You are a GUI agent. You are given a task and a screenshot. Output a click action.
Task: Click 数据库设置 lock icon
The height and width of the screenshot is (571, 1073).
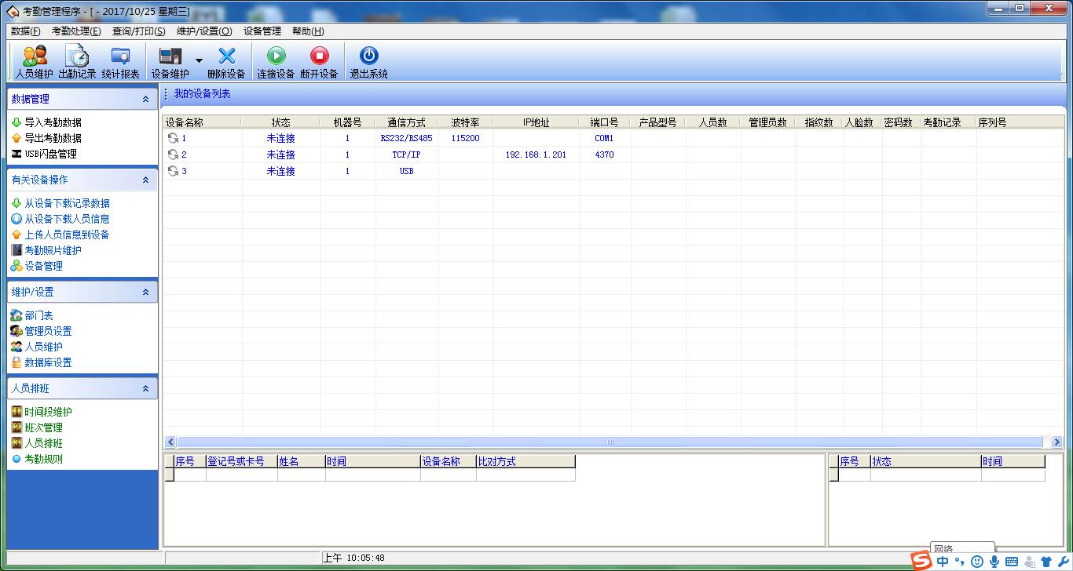pyautogui.click(x=16, y=362)
